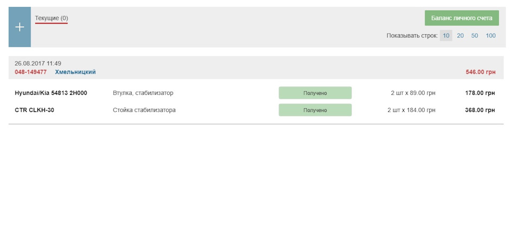Image resolution: width=514 pixels, height=231 pixels.
Task: Show 20 rows per page
Action: (x=460, y=36)
